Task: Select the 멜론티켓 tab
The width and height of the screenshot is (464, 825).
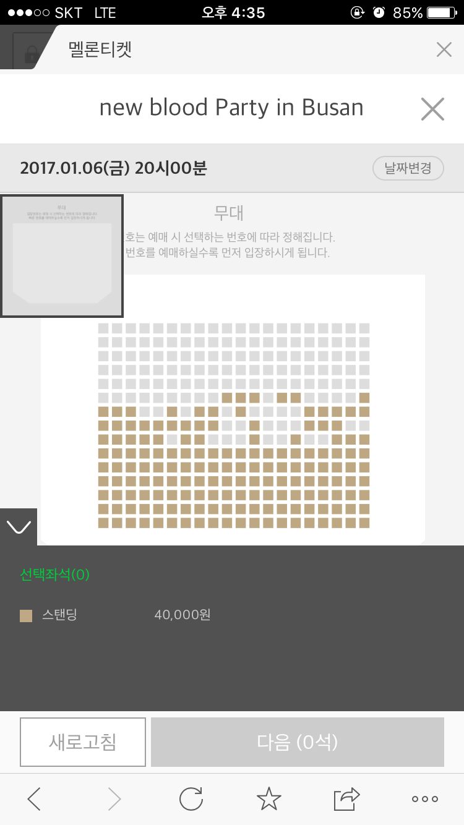Action: click(100, 50)
